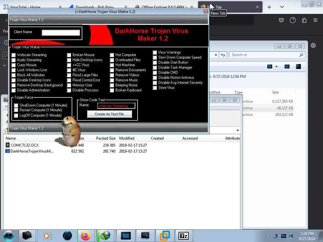This screenshot has width=323, height=242.
Task: Sort 7-Zip list by Modified column
Action: [127, 138]
